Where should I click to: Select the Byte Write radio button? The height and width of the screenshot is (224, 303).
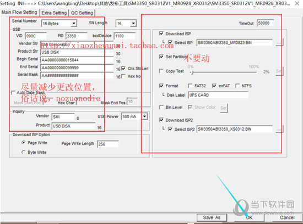(x=24, y=152)
